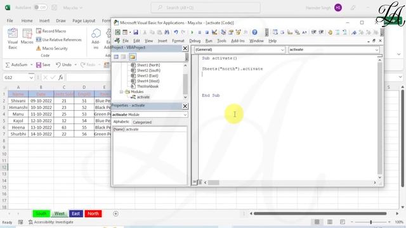Click Accessibility Investigate status bar icon
Viewport: 406px width, 228px height.
[30, 222]
